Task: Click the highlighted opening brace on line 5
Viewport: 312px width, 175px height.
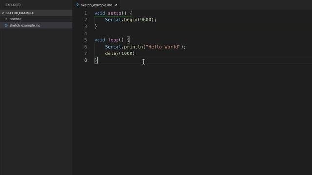Action: coord(128,40)
